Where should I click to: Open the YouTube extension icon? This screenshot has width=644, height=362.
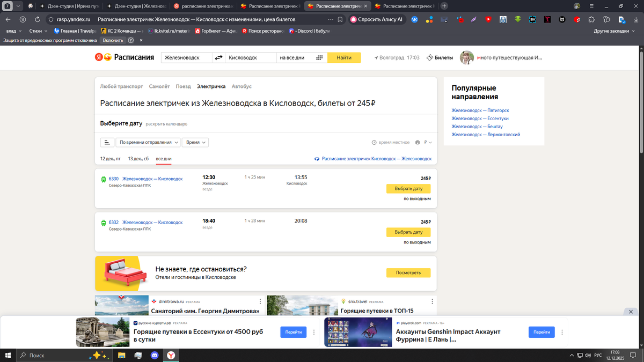[x=488, y=19]
